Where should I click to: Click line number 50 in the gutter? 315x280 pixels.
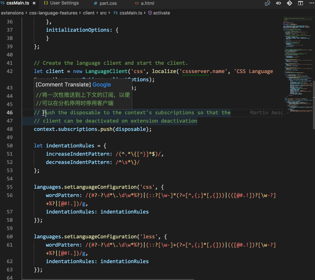point(10,146)
